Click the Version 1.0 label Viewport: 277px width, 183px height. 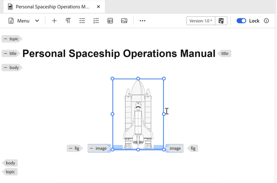(201, 21)
